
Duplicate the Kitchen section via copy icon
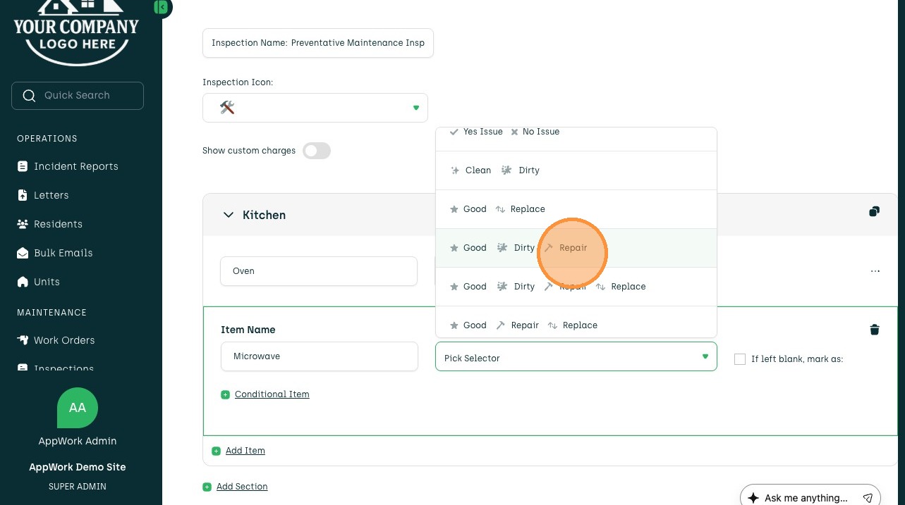[x=874, y=211]
